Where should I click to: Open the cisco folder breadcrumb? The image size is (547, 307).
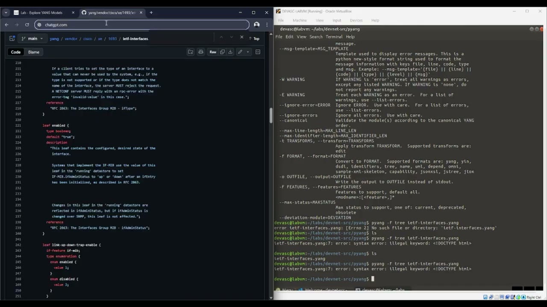[x=88, y=39]
